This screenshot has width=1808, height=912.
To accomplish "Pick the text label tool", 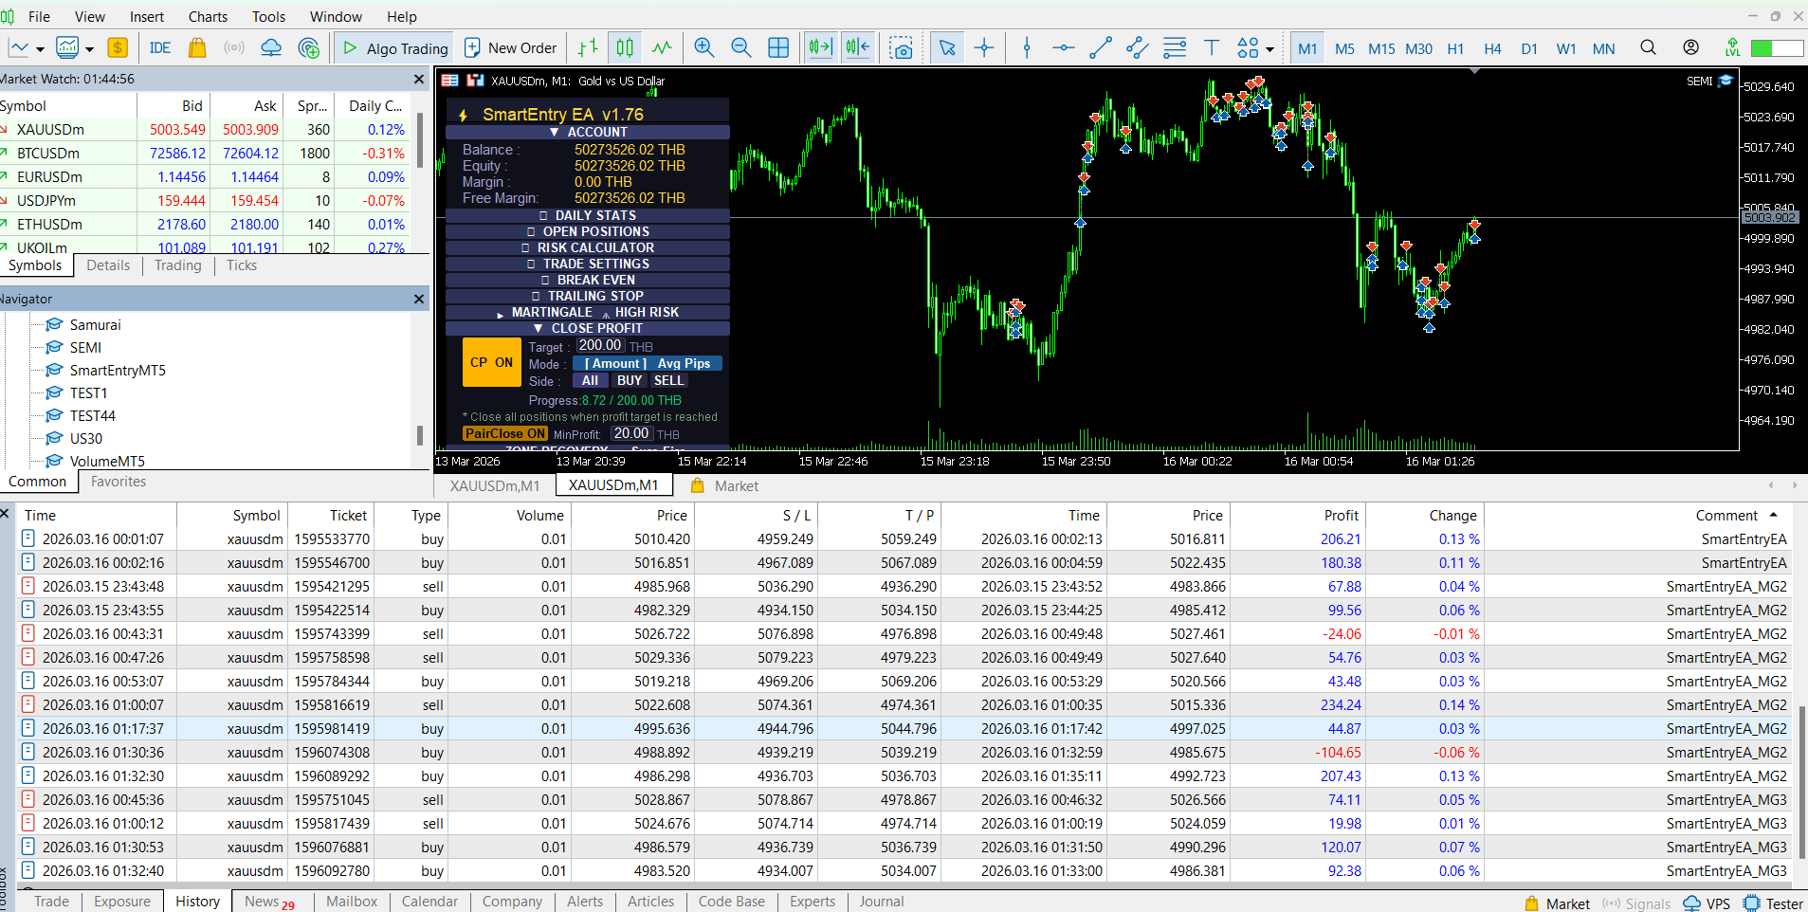I will pyautogui.click(x=1211, y=48).
